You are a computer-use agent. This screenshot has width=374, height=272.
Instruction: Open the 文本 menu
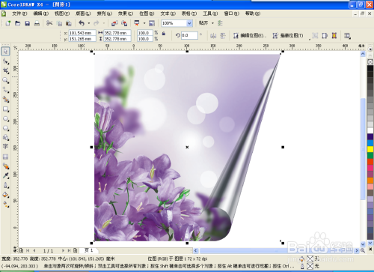tap(168, 13)
